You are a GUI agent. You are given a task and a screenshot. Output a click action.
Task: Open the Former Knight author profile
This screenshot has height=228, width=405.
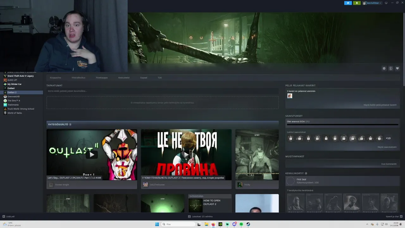(x=62, y=185)
